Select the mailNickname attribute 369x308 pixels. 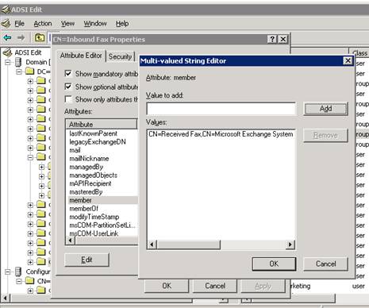(x=89, y=159)
